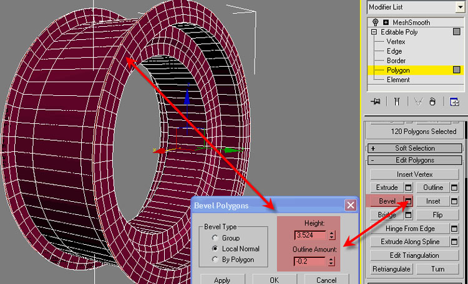
Task: Expand the Soft Selection rollout
Action: point(415,148)
